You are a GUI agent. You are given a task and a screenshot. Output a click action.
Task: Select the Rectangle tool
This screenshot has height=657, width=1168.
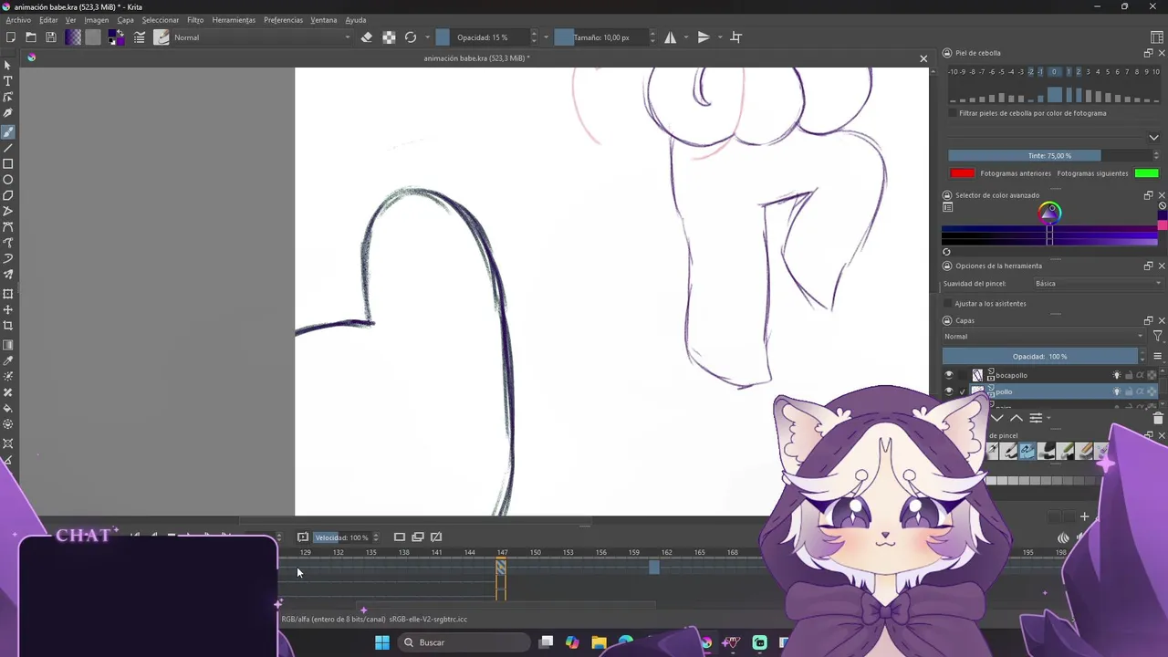[8, 164]
